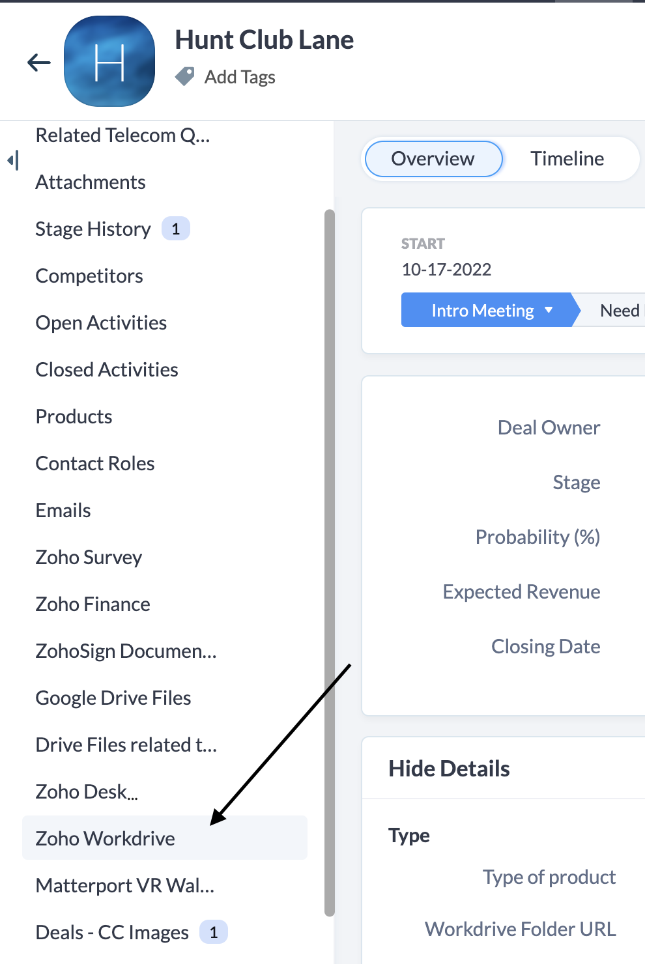Viewport: 645px width, 964px height.
Task: Open Stage History related list
Action: pyautogui.click(x=93, y=229)
